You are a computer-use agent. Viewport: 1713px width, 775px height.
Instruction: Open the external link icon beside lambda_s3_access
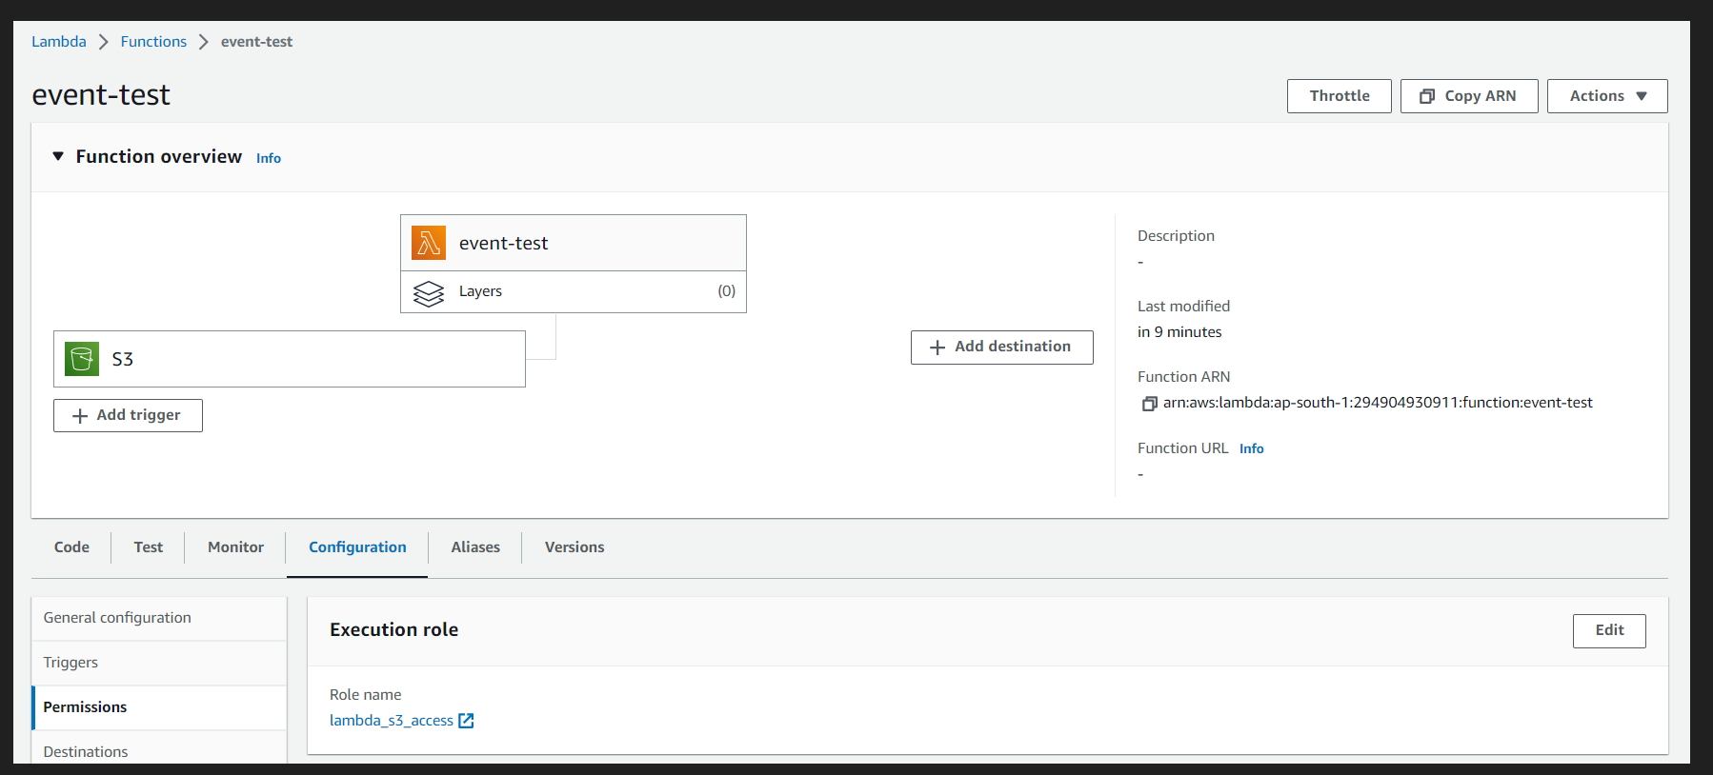point(466,721)
